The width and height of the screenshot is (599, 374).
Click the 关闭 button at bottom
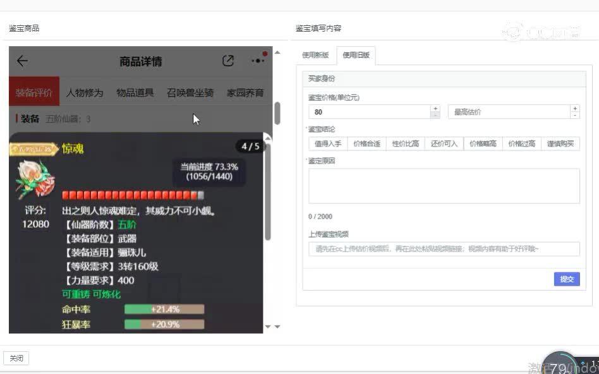[x=16, y=358]
